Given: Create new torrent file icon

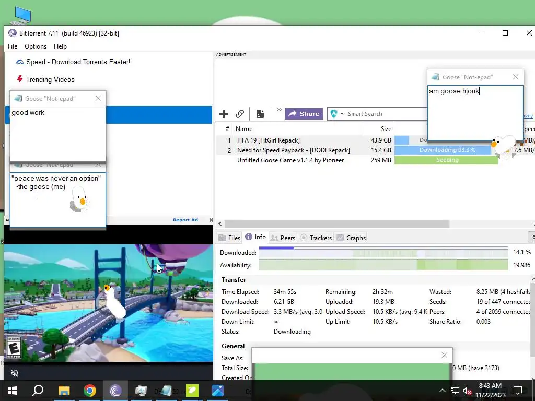Looking at the screenshot, I should 260,114.
